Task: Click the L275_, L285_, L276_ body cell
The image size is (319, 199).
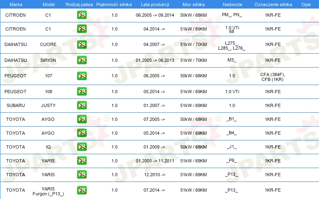Action: coord(232,46)
